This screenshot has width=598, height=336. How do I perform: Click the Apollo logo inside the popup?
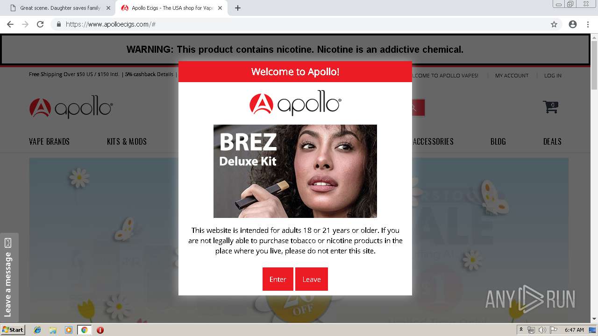click(295, 103)
